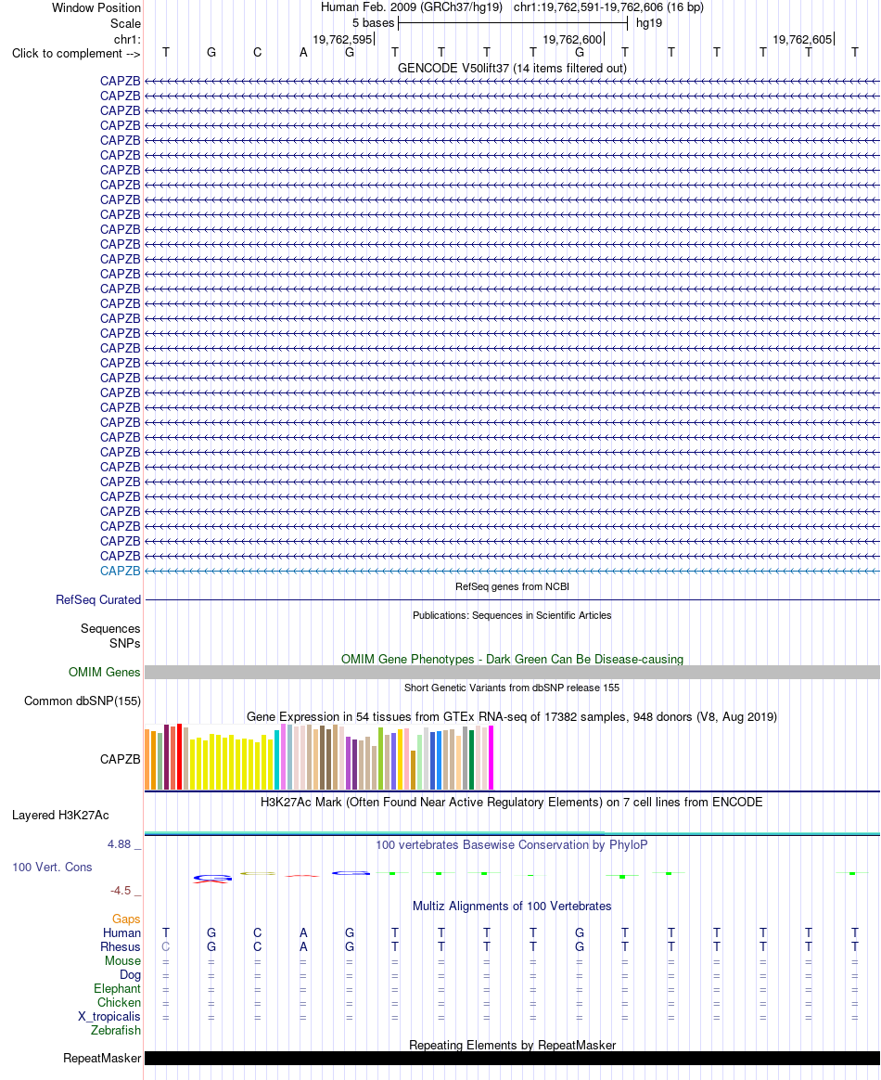This screenshot has height=1080, width=881.
Task: Click base A in the complement sequence row
Action: click(x=303, y=53)
